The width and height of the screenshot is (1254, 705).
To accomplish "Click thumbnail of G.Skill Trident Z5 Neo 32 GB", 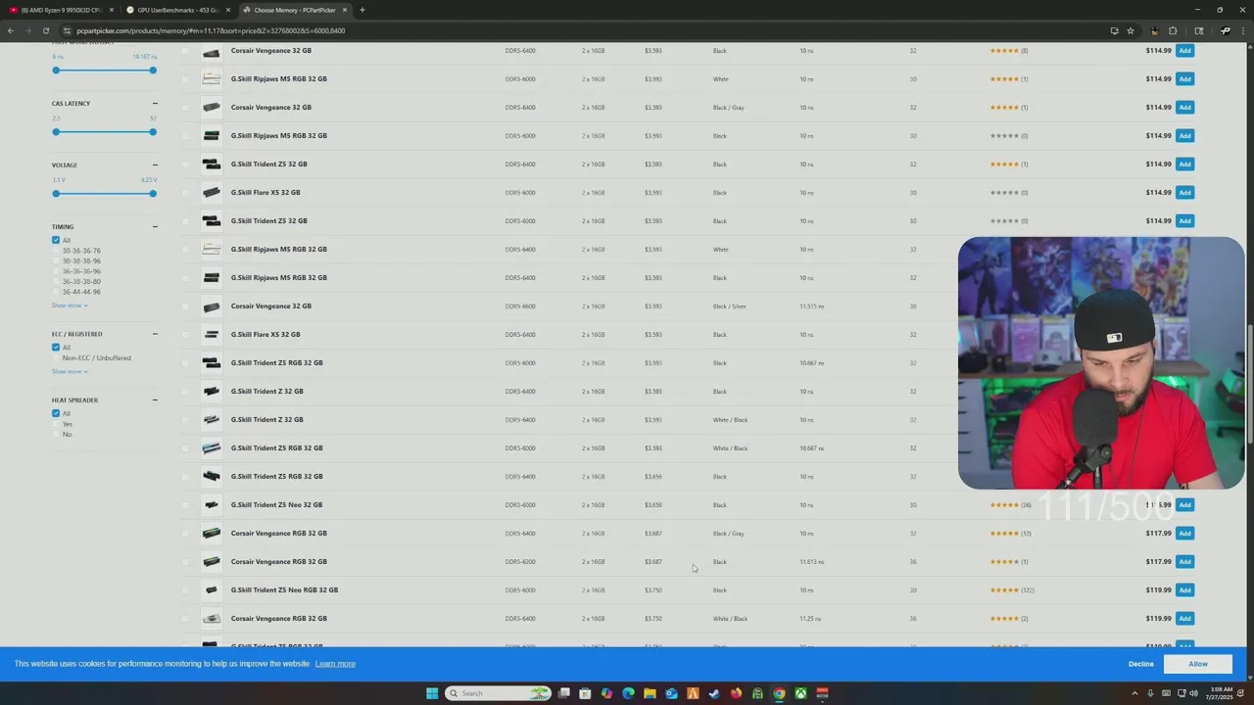I will 211,505.
